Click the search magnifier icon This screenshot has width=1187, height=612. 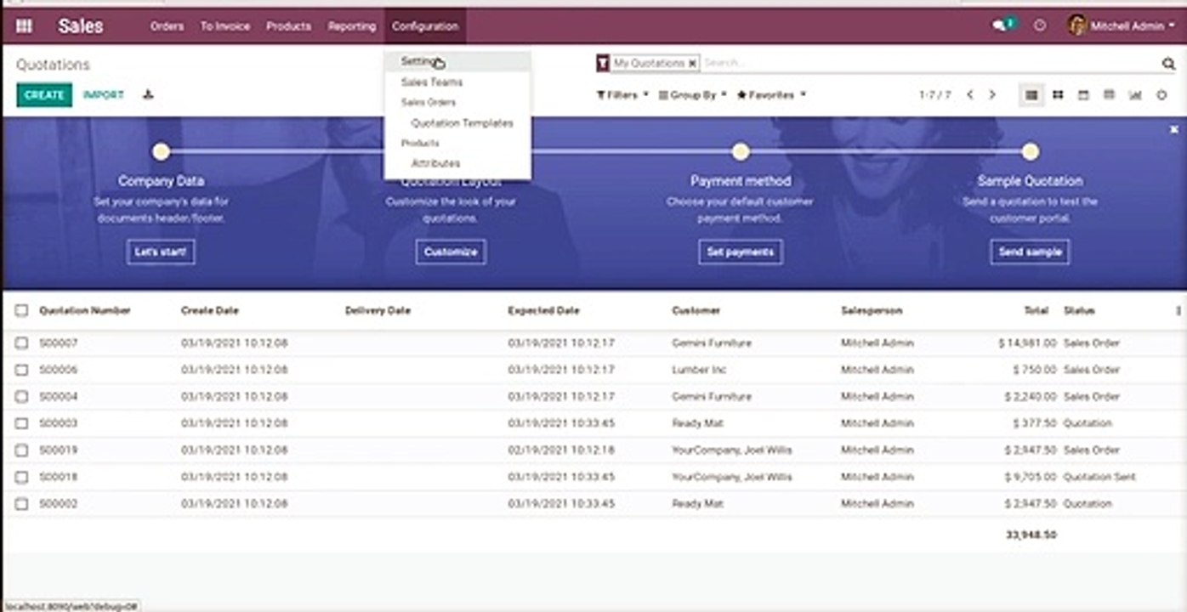click(1168, 64)
